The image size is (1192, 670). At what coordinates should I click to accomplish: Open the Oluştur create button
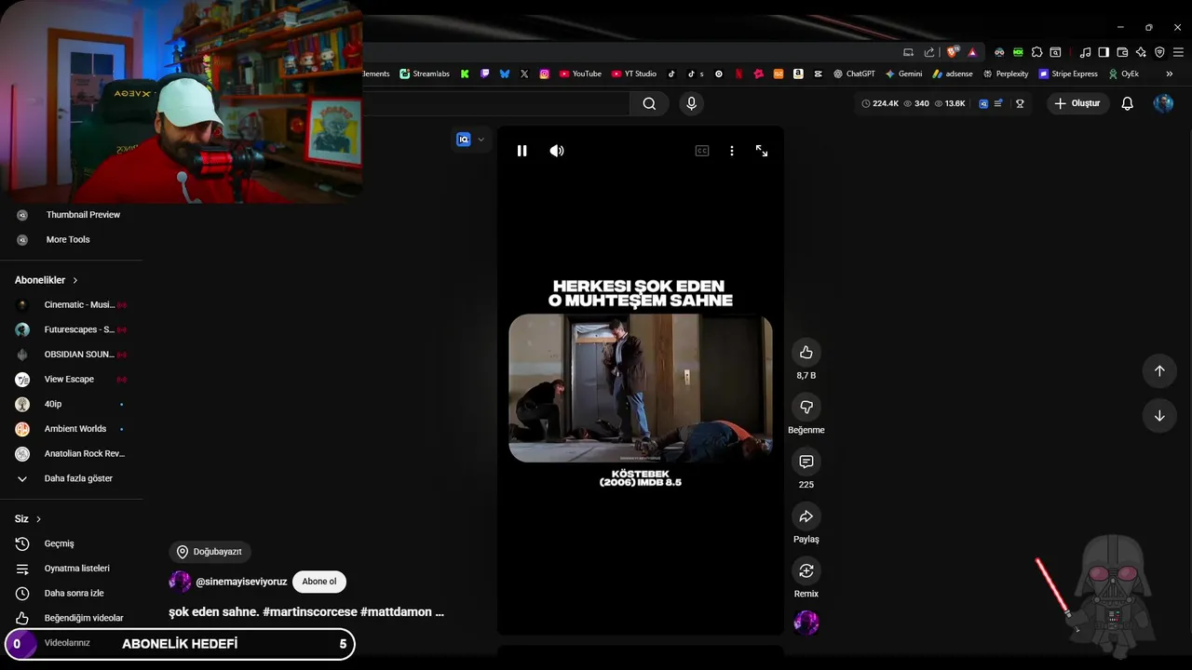1077,103
